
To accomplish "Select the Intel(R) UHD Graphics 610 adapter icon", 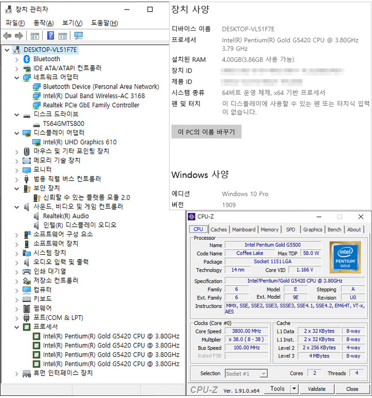I will 36,142.
